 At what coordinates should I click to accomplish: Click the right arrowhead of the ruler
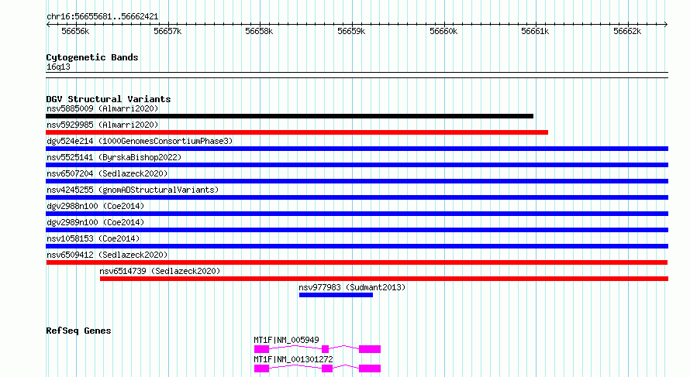tap(666, 24)
